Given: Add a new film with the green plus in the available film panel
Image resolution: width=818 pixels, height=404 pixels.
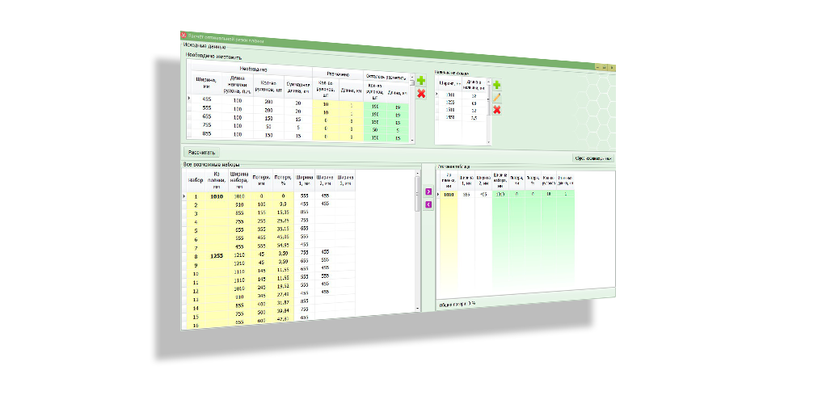Looking at the screenshot, I should pos(497,85).
